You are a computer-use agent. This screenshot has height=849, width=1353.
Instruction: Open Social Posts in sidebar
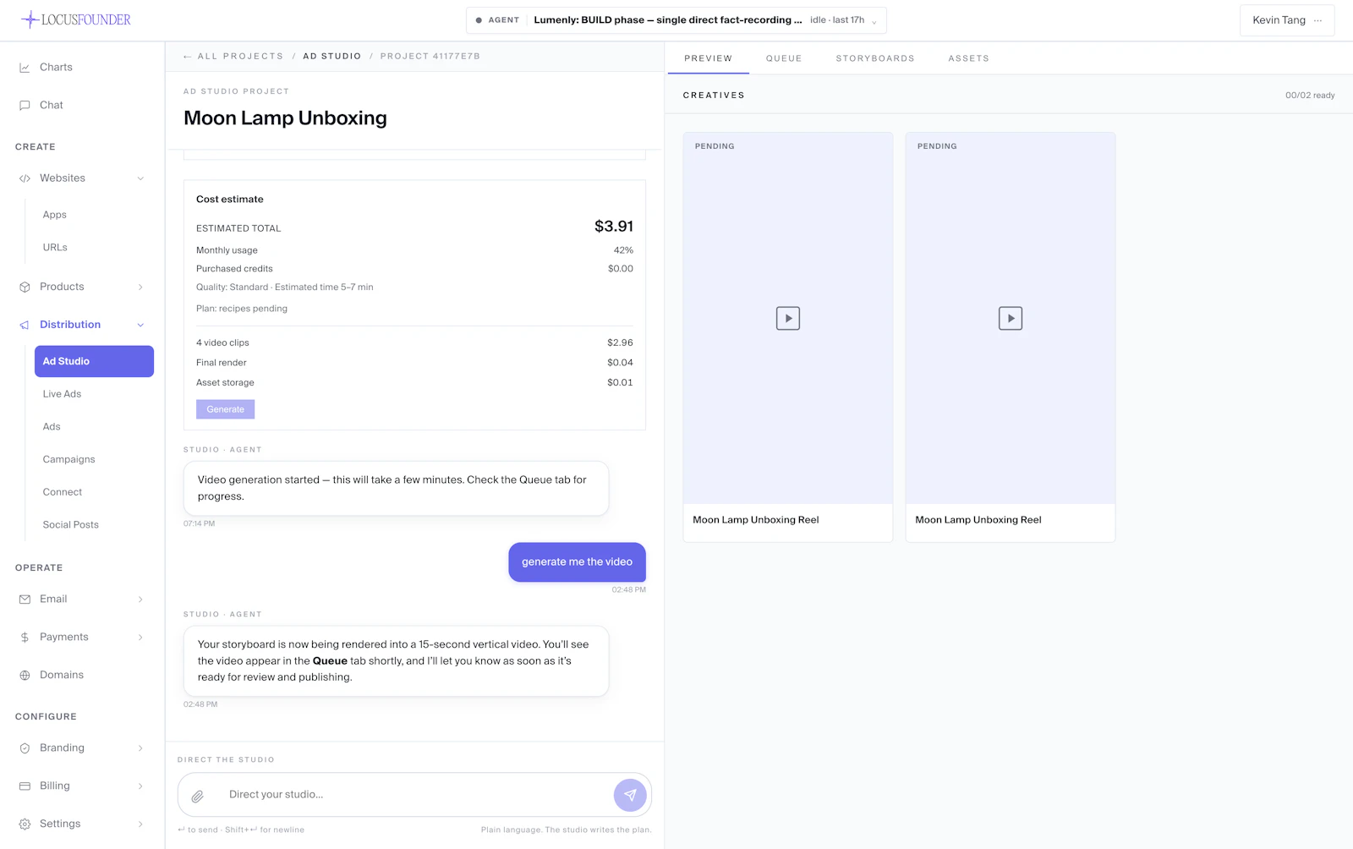[x=71, y=525]
